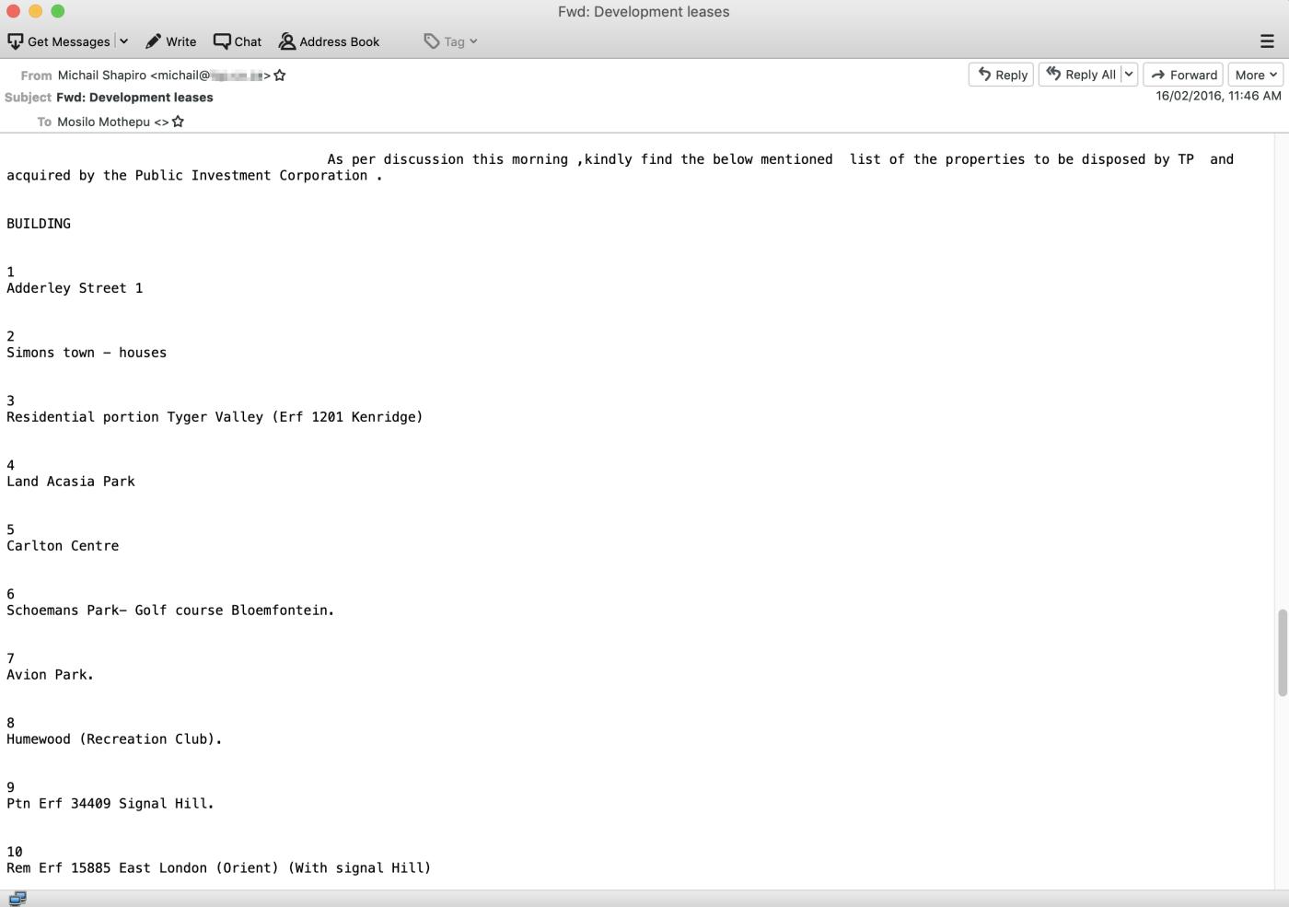
Task: Click the online status icon in status bar
Action: [17, 899]
